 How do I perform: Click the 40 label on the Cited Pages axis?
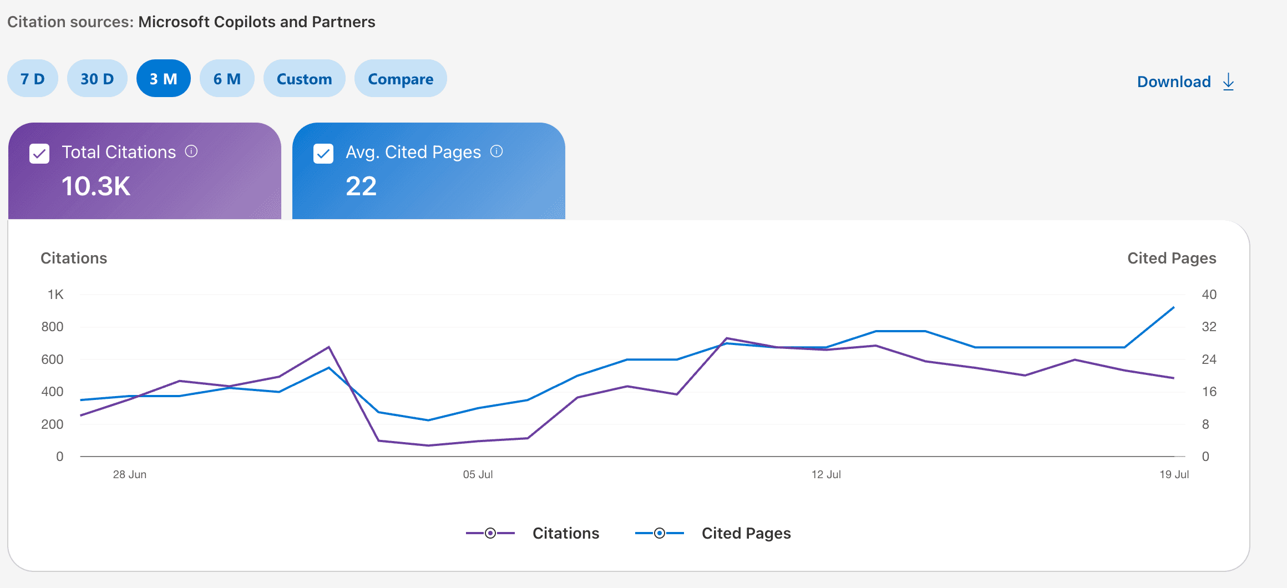coord(1209,295)
